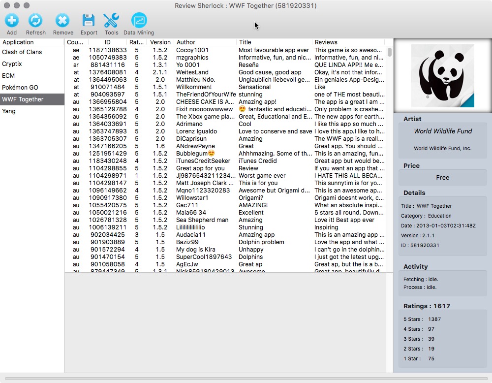
Task: Click the Fetching : idle status
Action: (421, 280)
